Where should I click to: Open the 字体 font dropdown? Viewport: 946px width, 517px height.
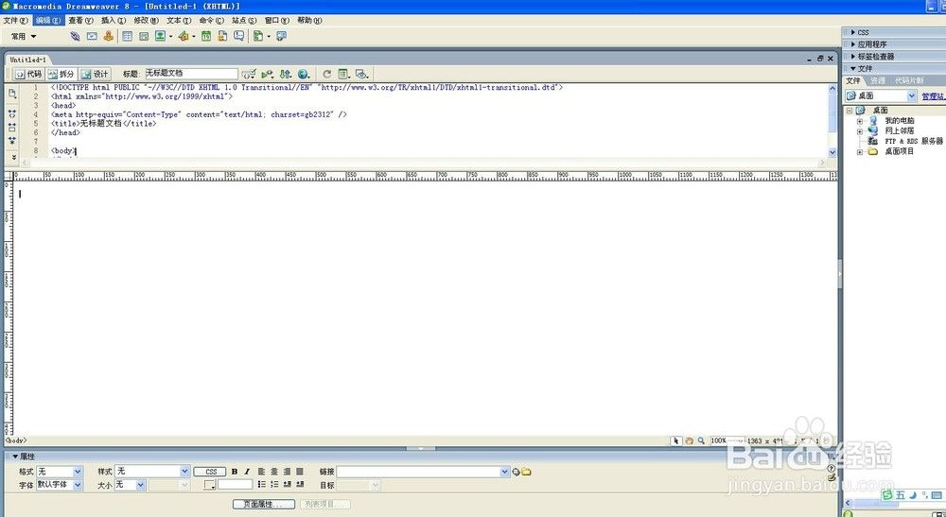tap(59, 485)
